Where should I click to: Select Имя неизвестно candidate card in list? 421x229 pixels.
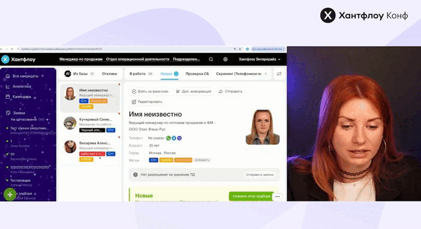click(90, 98)
